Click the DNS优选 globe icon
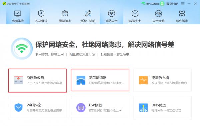 point(143,108)
